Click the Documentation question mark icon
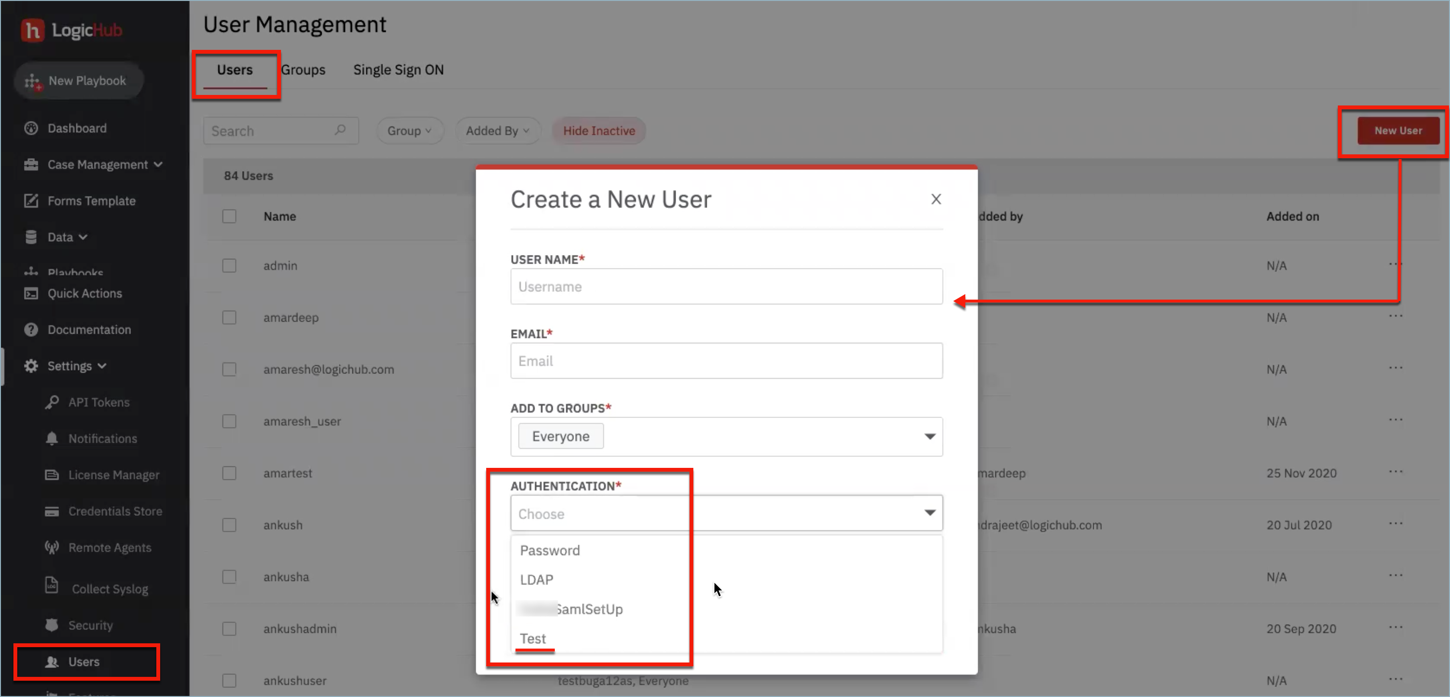Image resolution: width=1450 pixels, height=697 pixels. (x=31, y=330)
